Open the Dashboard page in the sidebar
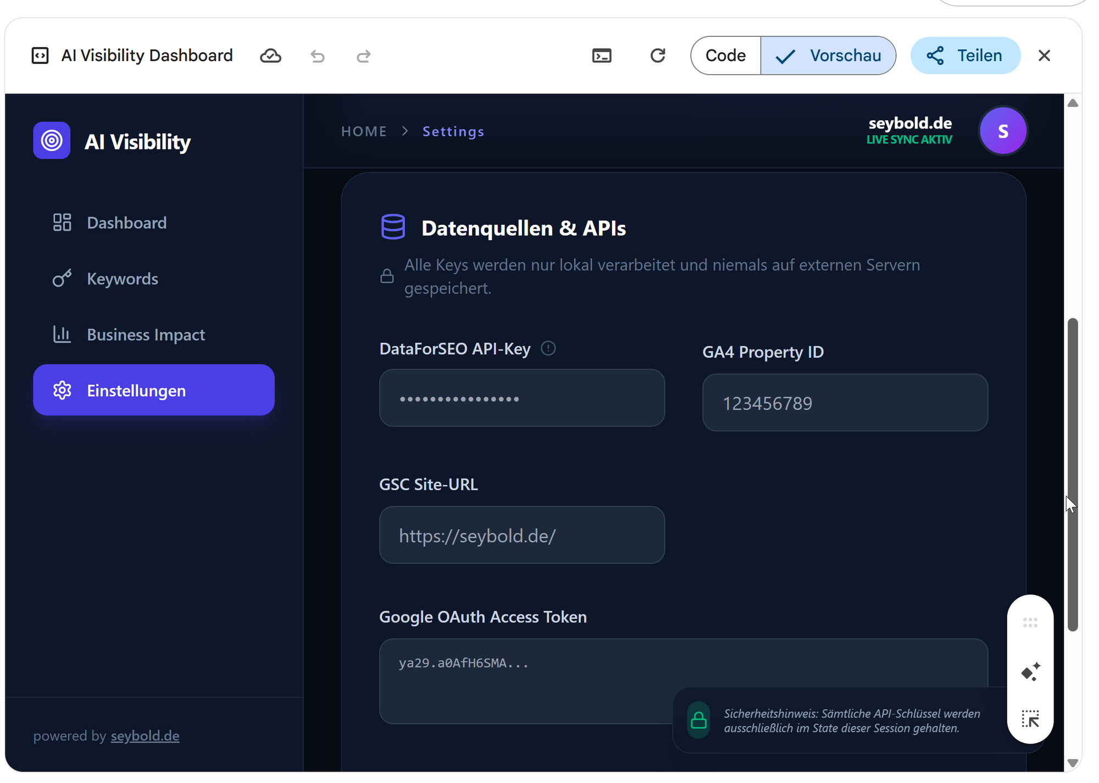This screenshot has width=1099, height=783. point(154,223)
